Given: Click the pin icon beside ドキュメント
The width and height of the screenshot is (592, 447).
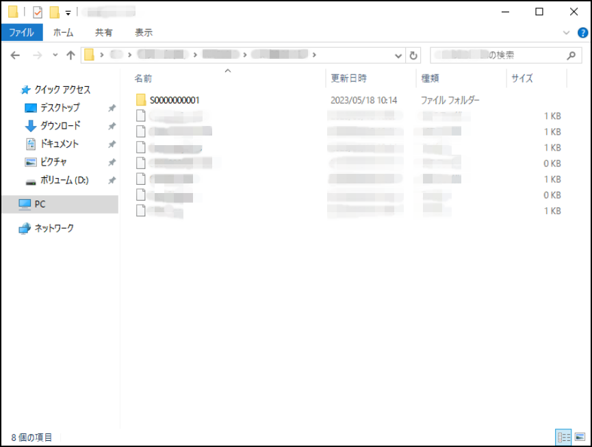Looking at the screenshot, I should (x=112, y=144).
